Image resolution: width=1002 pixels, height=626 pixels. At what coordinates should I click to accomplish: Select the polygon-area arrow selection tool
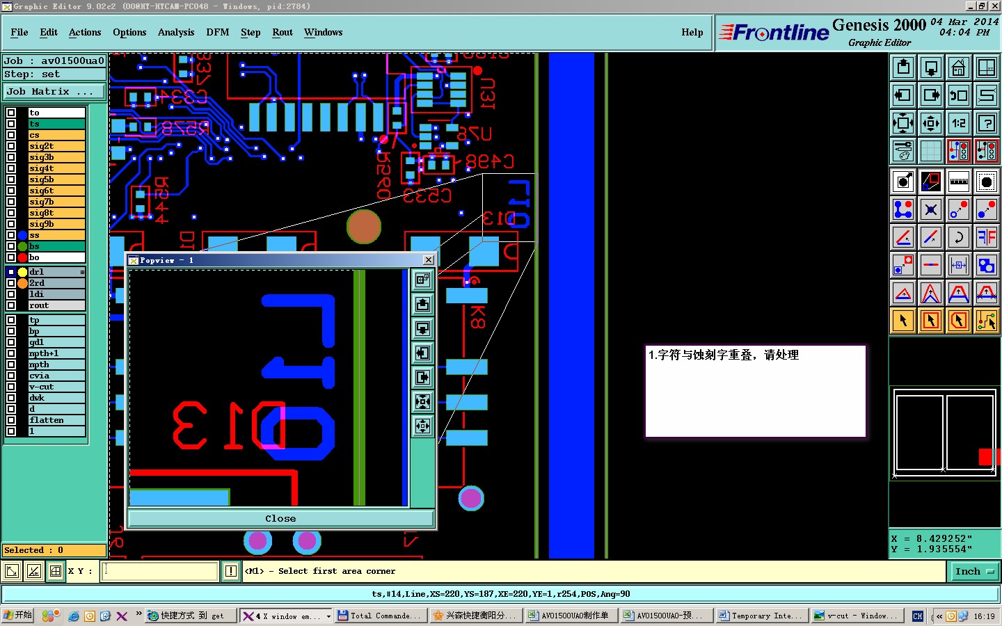point(959,321)
